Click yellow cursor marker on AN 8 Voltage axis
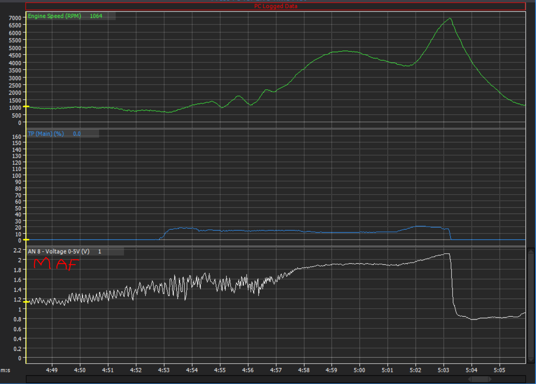Screen dimensions: 536x384 click(26, 302)
